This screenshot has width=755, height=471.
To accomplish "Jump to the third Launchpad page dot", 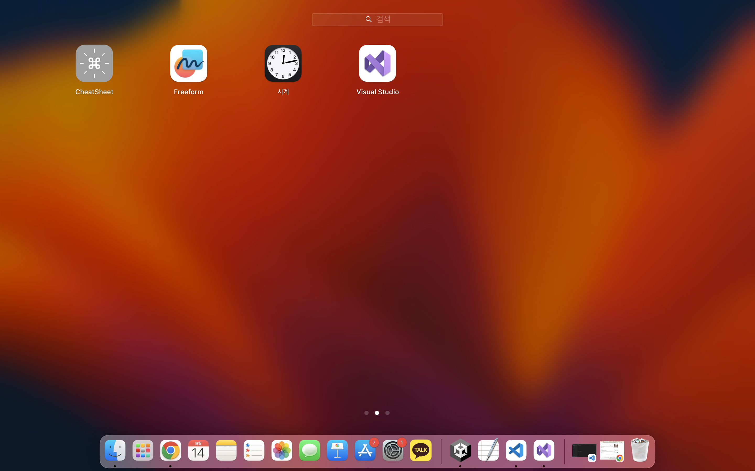I will coord(387,413).
